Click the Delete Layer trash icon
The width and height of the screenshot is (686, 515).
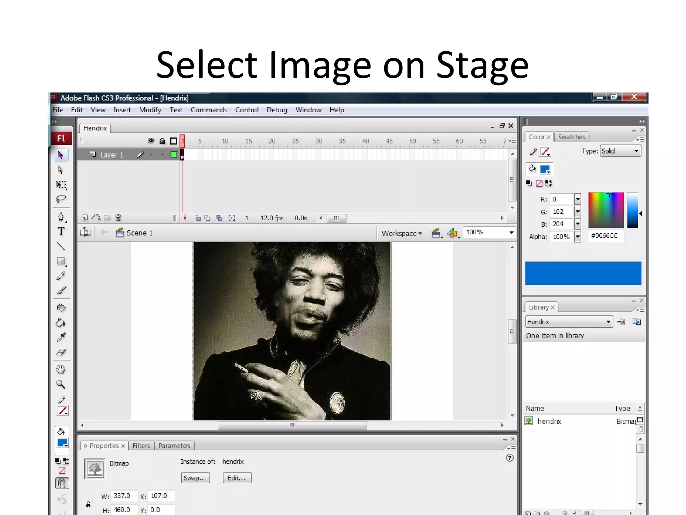tap(118, 218)
